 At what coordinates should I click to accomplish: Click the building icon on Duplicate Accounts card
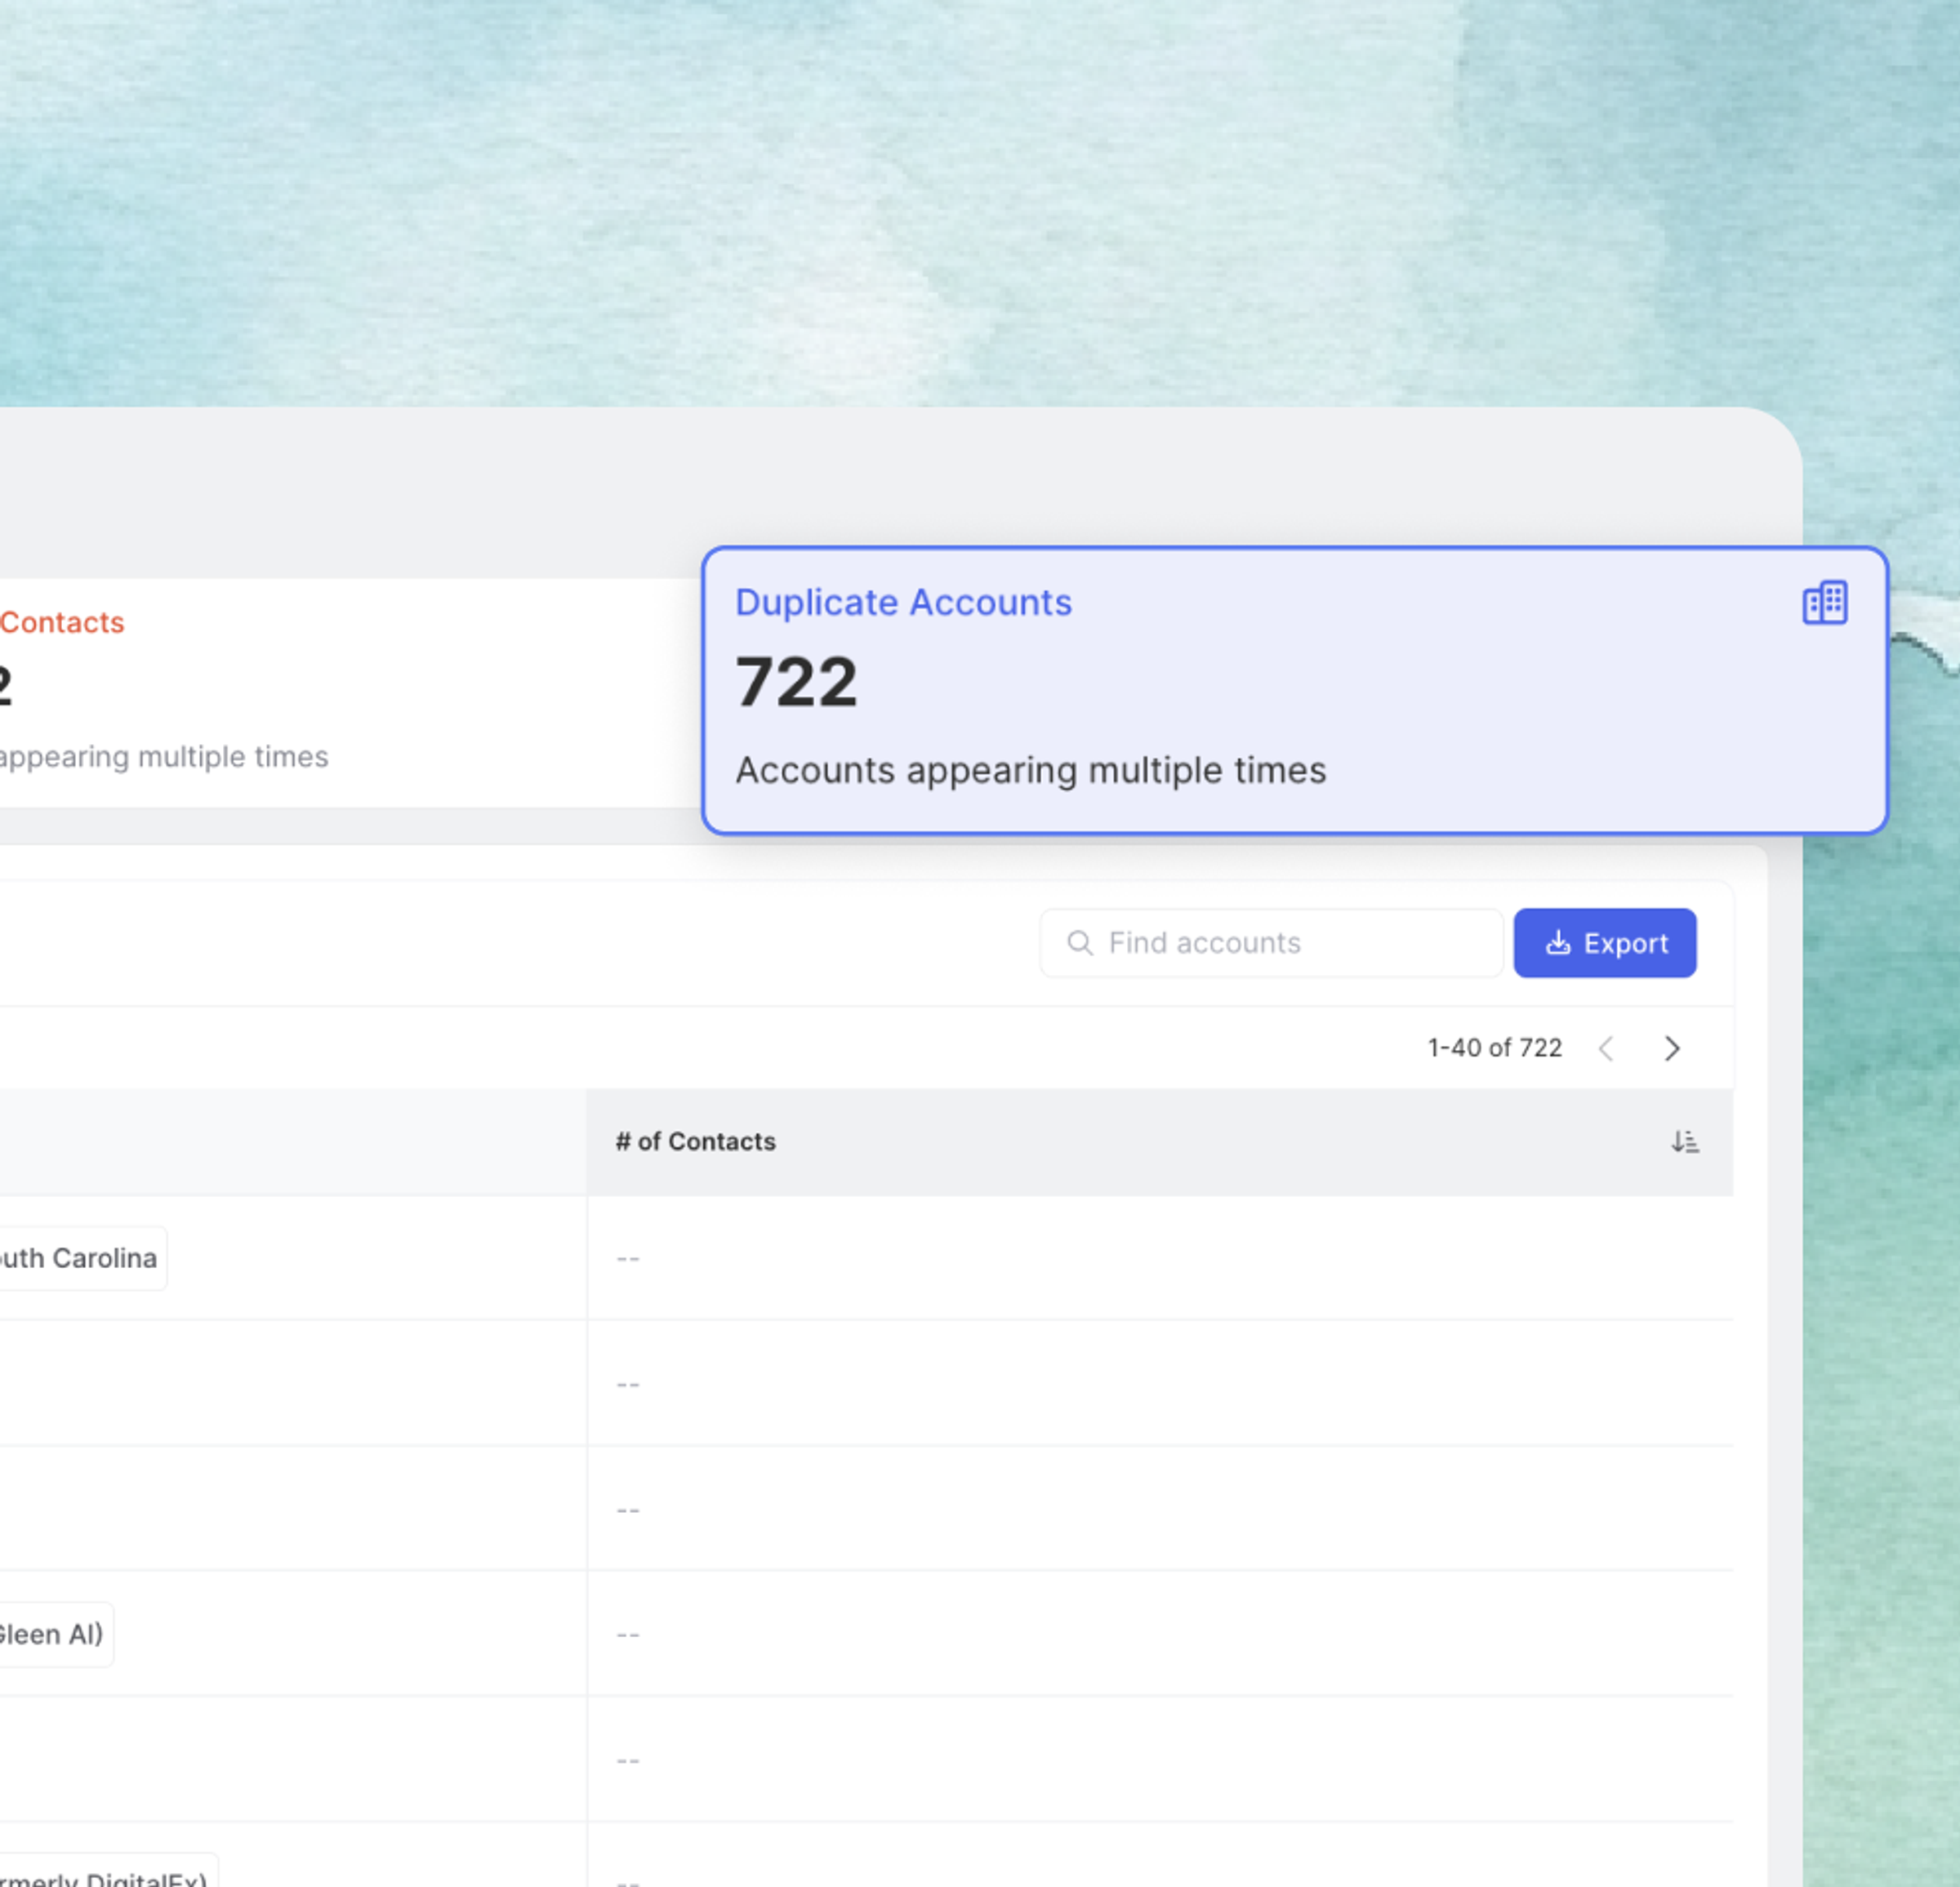(x=1824, y=603)
